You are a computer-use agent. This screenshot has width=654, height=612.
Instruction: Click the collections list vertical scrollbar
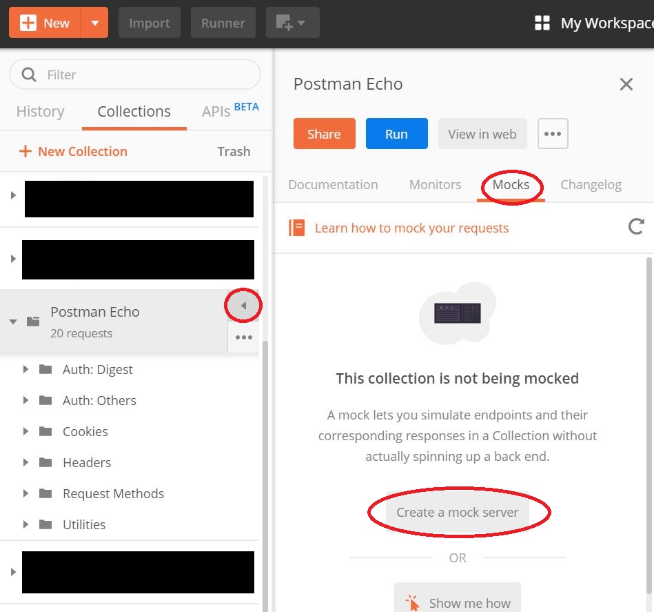tap(265, 414)
